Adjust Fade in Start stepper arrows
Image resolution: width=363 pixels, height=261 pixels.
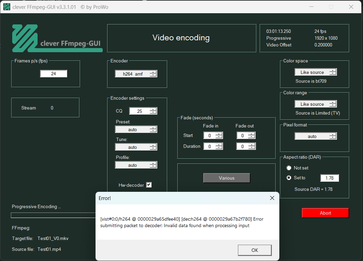[219, 136]
